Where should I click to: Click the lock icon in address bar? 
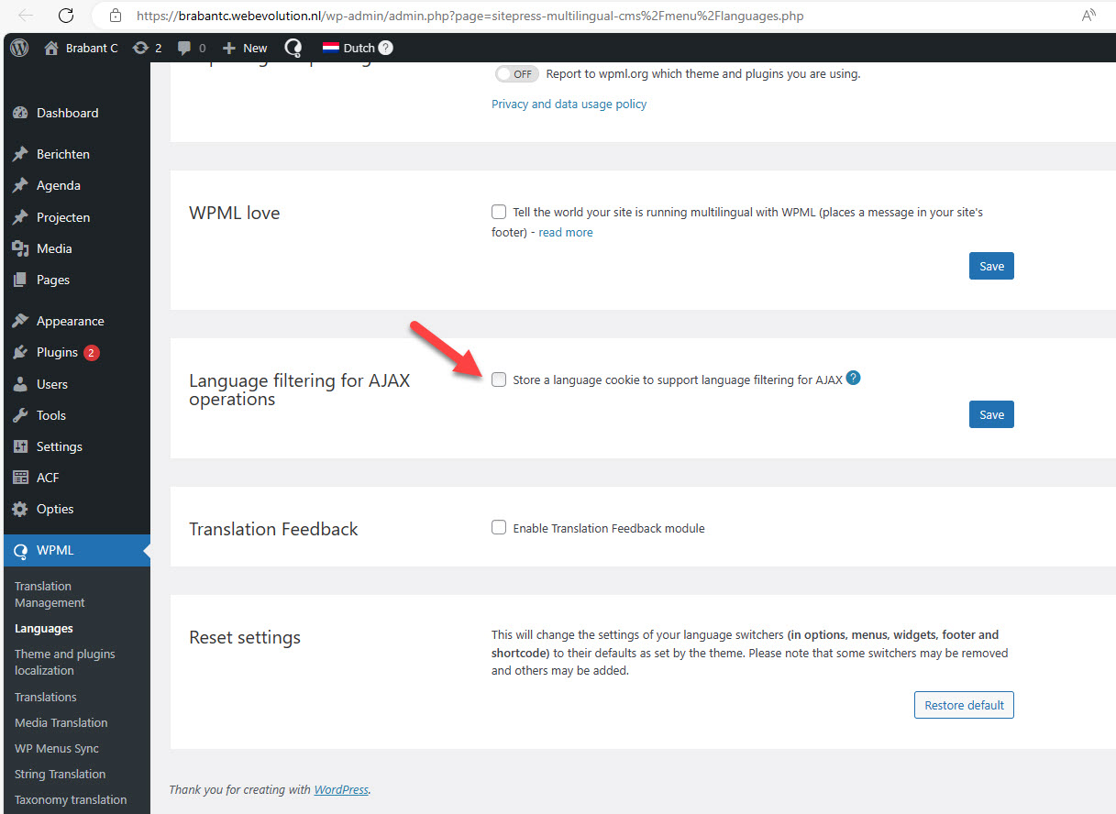pos(115,16)
